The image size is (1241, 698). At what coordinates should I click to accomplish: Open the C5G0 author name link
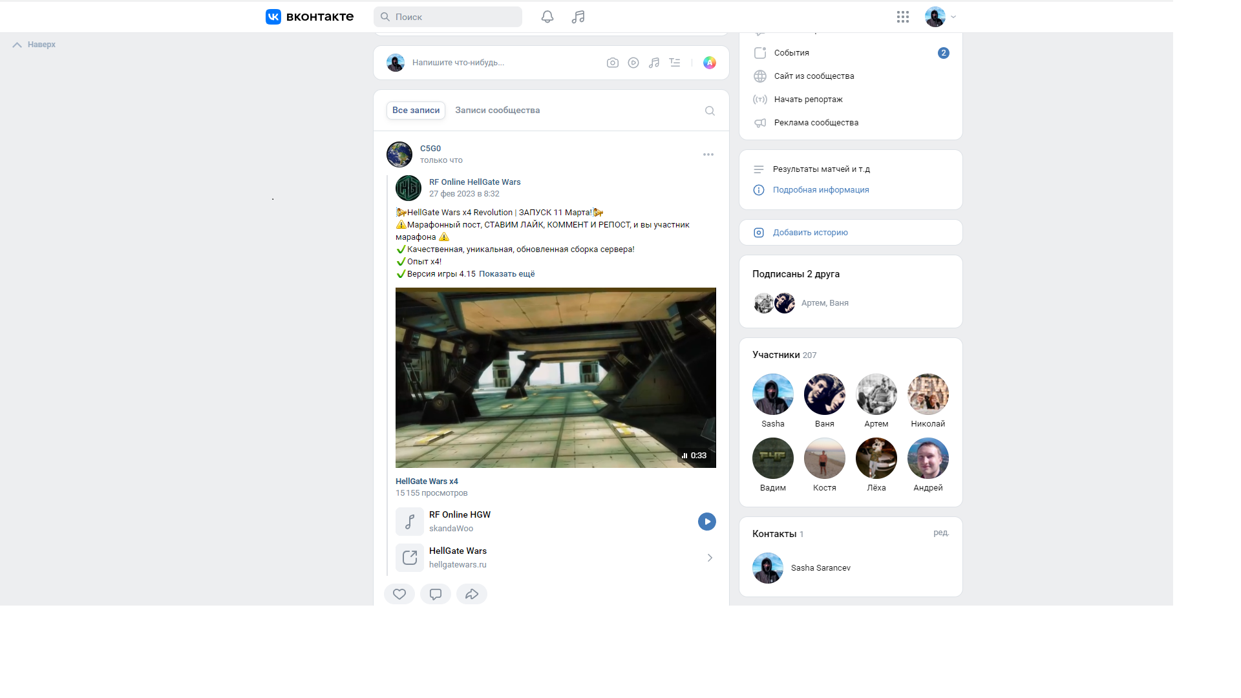click(x=430, y=149)
